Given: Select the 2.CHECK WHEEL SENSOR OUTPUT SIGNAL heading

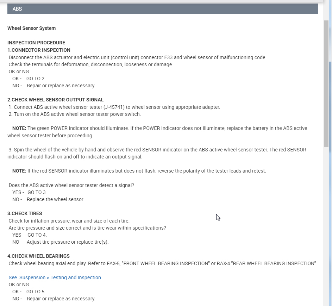Looking at the screenshot, I should point(55,100).
